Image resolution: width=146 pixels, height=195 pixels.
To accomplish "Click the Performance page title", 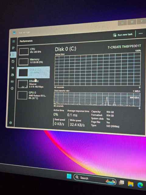I will pos(26,41).
